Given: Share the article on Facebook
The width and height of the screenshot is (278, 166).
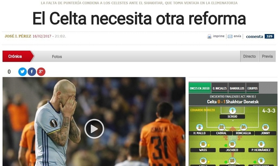Looking at the screenshot, I should pyautogui.click(x=32, y=72).
